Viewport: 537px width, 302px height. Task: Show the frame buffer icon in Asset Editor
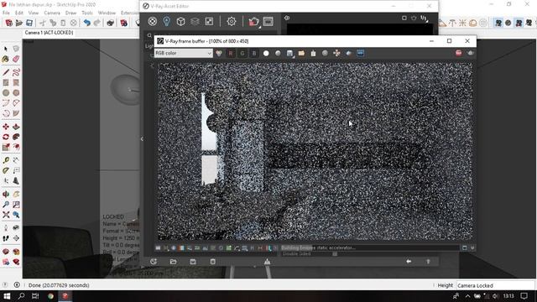pos(268,21)
